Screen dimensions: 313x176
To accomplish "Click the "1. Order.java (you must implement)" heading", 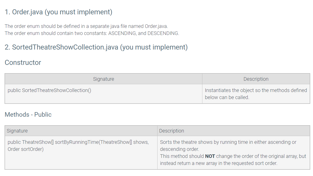I will click(58, 12).
